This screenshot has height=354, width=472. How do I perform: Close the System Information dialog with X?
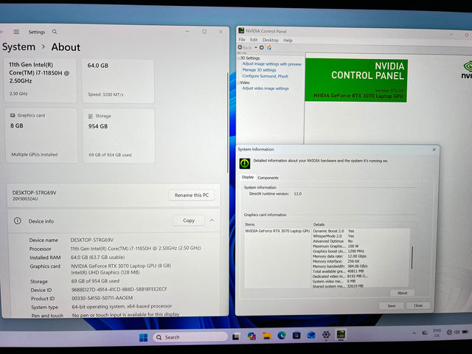[434, 150]
